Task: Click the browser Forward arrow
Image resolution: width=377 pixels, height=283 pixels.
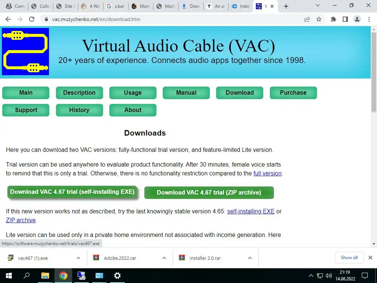Action: (20, 19)
